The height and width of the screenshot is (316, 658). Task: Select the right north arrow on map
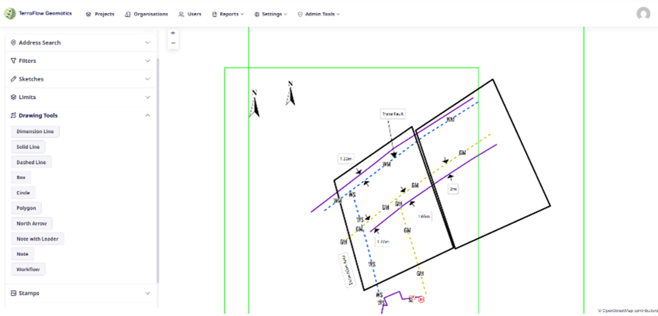(x=290, y=94)
